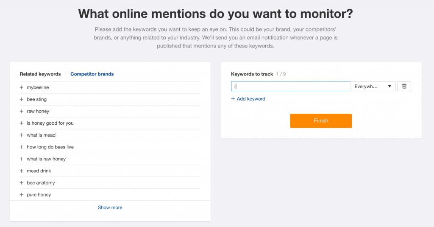Image resolution: width=434 pixels, height=227 pixels.
Task: Add pure honey using its plus icon
Action: (x=22, y=195)
